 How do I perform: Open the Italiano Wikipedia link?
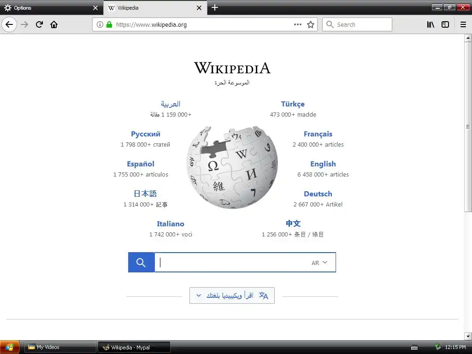click(171, 224)
